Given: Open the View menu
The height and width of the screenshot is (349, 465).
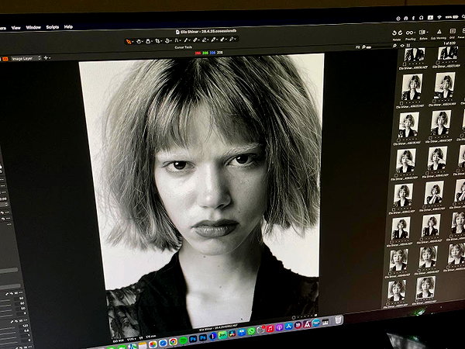Looking at the screenshot, I should 16,28.
